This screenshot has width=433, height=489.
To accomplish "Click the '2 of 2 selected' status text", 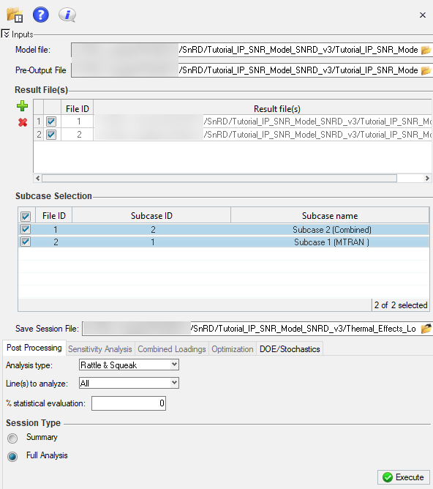I will click(x=401, y=305).
